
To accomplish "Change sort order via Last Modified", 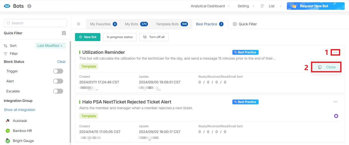I will [50, 46].
